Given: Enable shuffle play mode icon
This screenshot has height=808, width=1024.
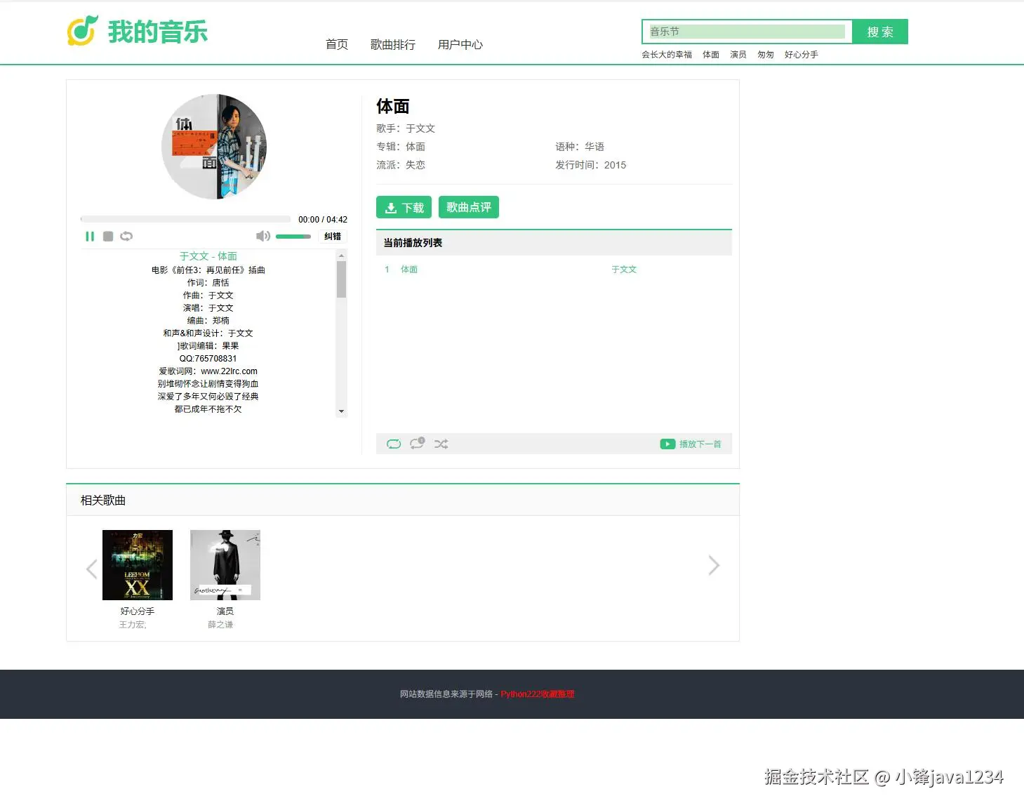Looking at the screenshot, I should click(441, 444).
